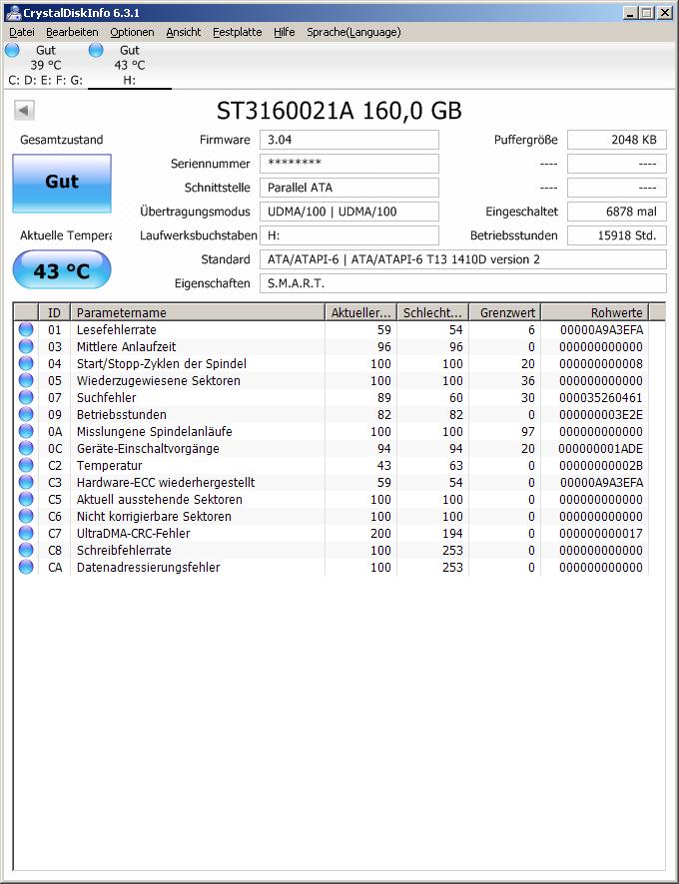Image resolution: width=679 pixels, height=884 pixels.
Task: Click status orb of Misslungene Spindelanläufe row
Action: tap(26, 431)
